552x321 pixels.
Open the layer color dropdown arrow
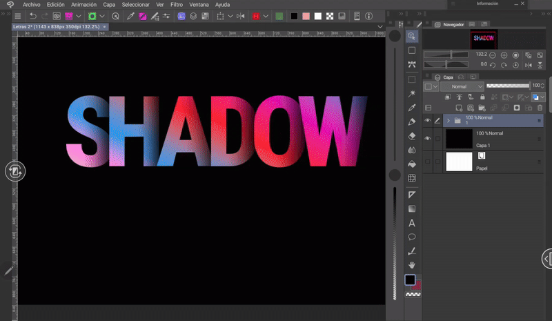click(544, 97)
